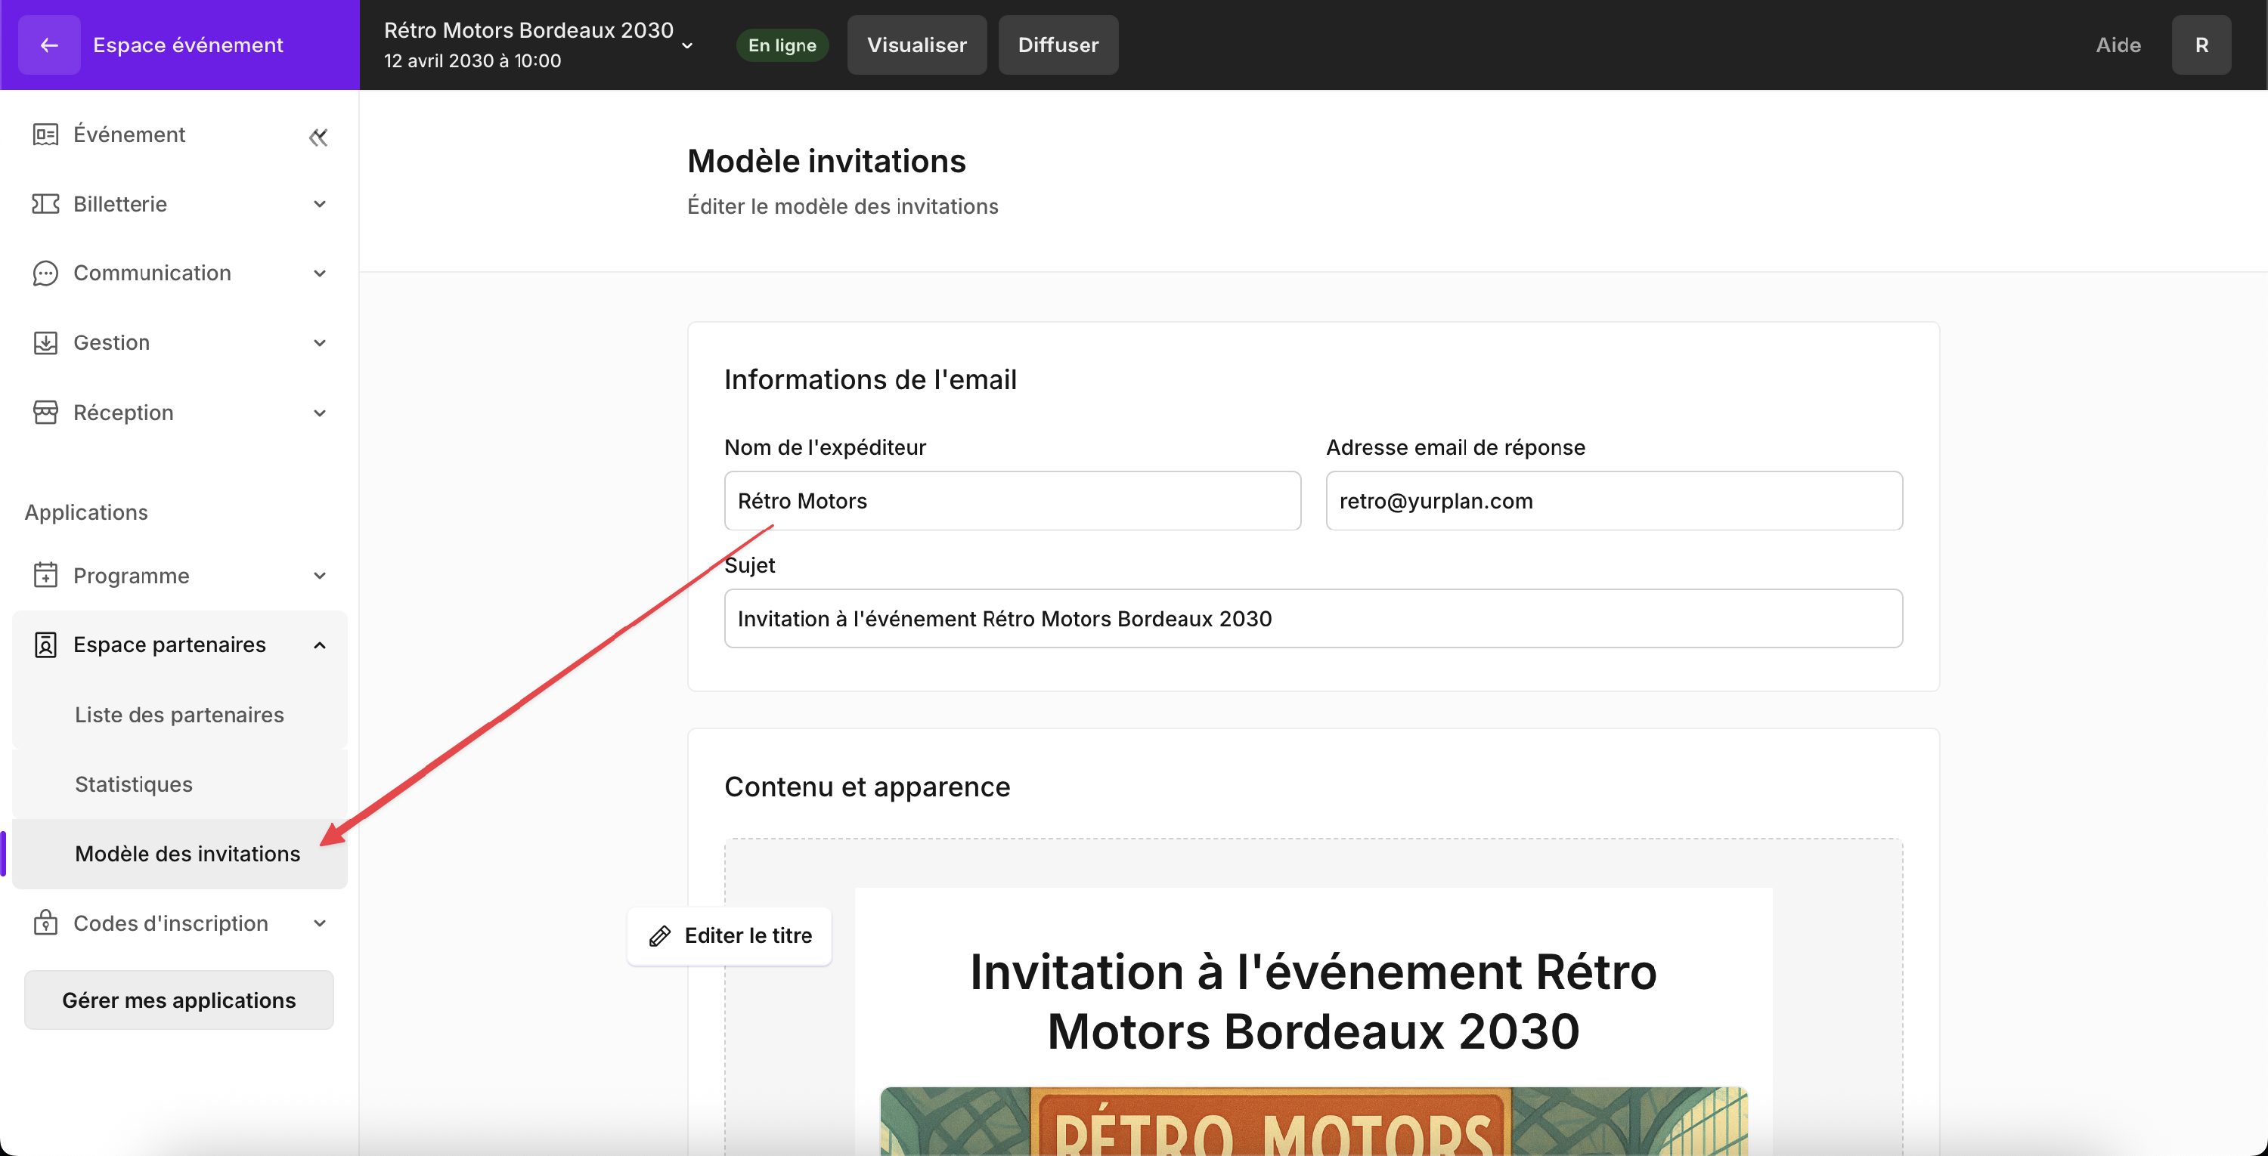
Task: Expand the Codes d'inscription chevron
Action: click(320, 923)
